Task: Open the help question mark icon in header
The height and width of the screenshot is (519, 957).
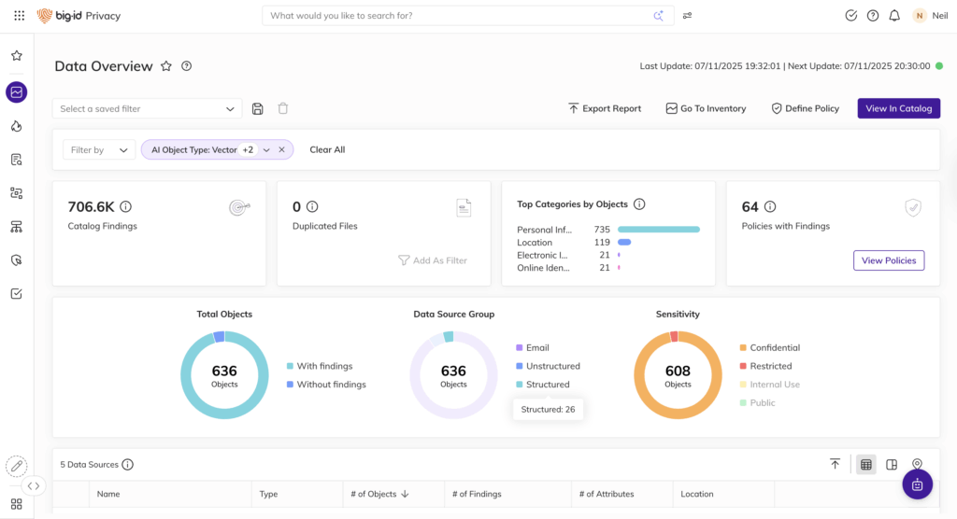Action: [873, 16]
